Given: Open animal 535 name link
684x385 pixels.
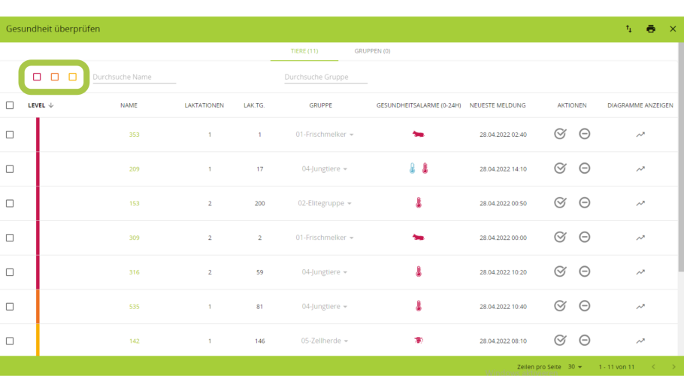Looking at the screenshot, I should pos(134,307).
